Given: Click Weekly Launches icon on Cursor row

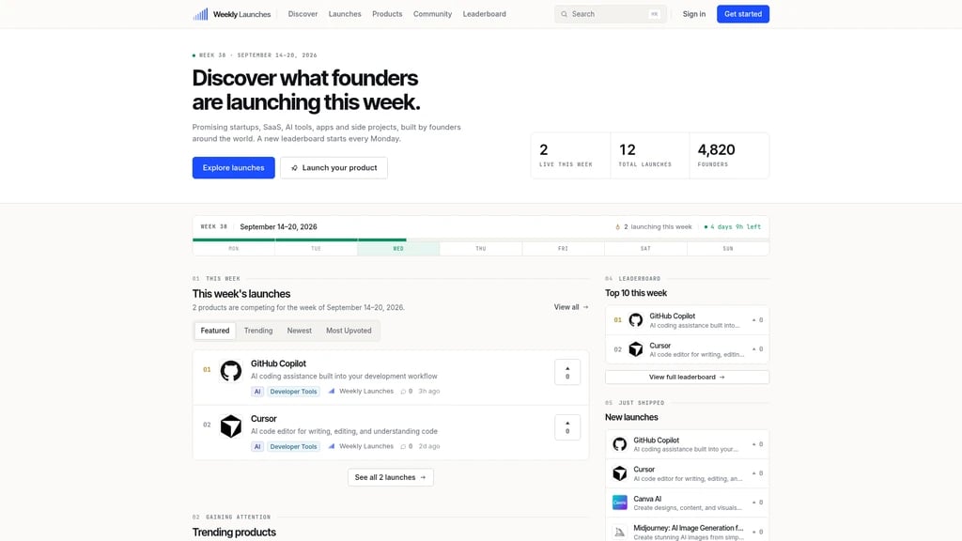Looking at the screenshot, I should coord(332,446).
